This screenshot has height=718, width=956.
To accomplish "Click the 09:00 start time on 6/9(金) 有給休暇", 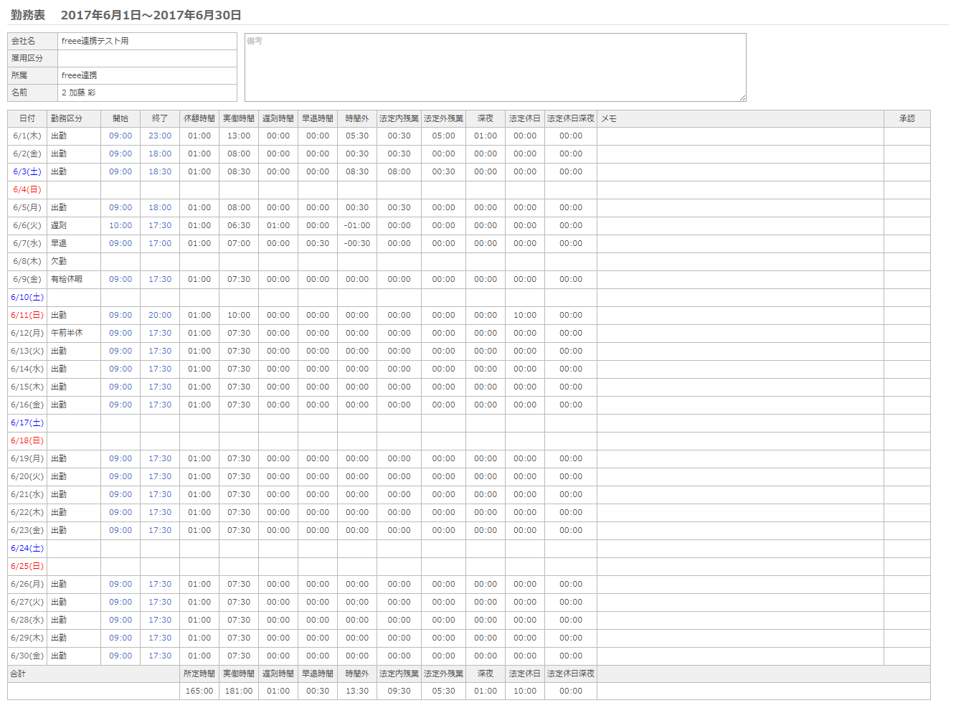I will pos(120,279).
